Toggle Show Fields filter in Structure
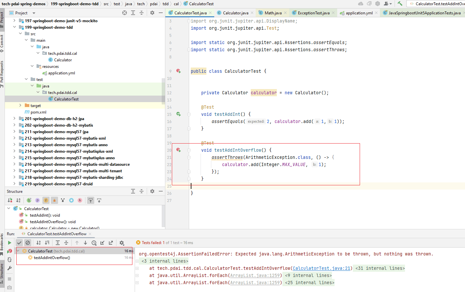 [x=46, y=200]
